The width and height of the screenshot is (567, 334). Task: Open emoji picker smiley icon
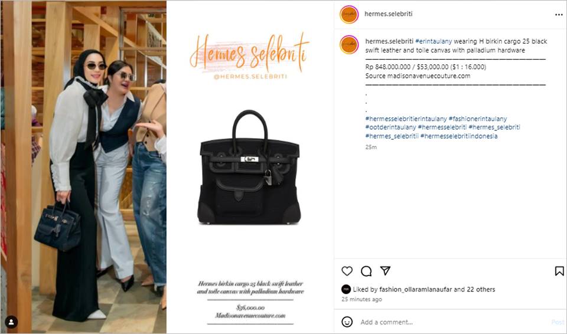pyautogui.click(x=347, y=322)
